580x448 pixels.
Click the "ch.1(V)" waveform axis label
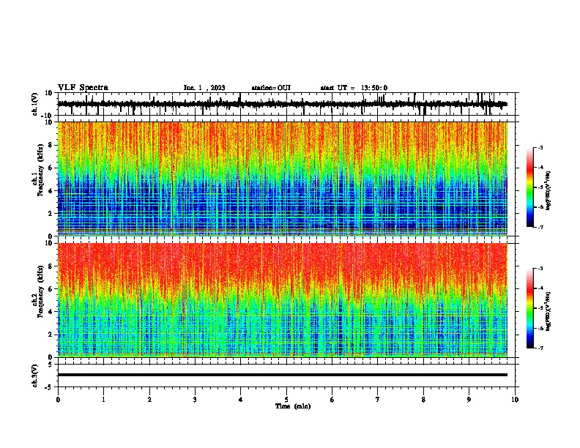[35, 104]
